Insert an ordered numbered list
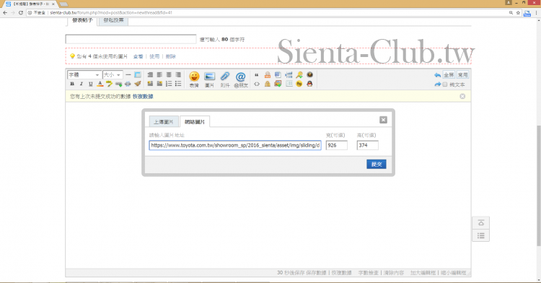The height and width of the screenshot is (283, 541). coord(169,84)
